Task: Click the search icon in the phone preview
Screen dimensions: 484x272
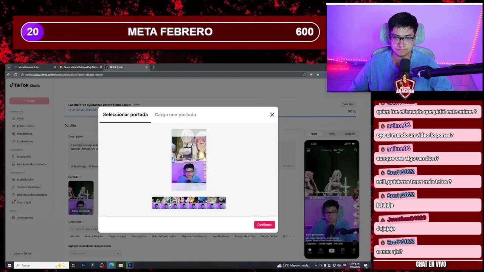Action: click(x=355, y=150)
